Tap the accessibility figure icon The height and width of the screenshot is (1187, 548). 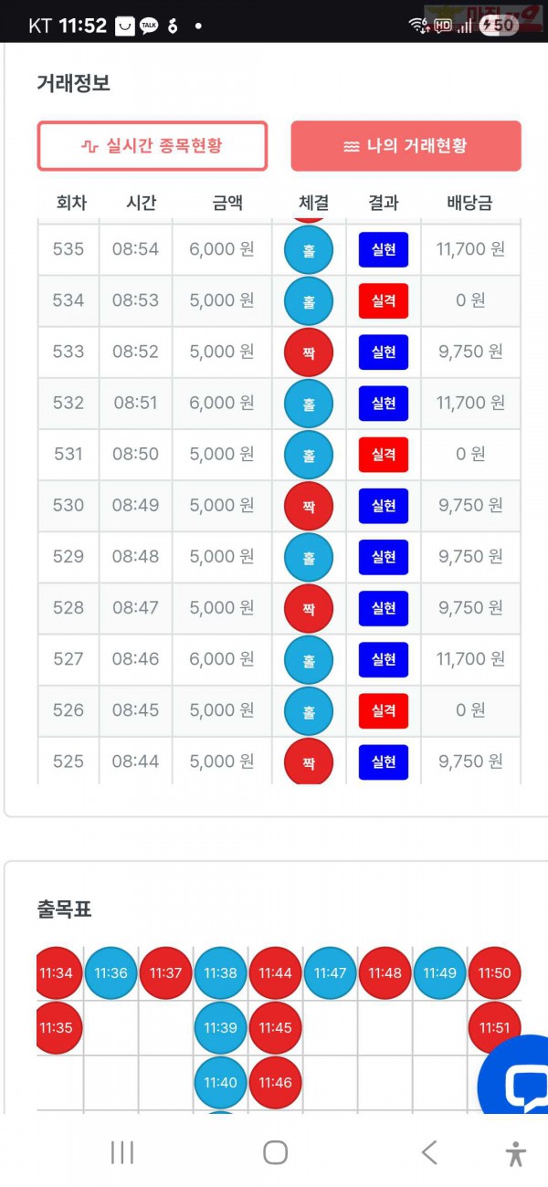point(516,1152)
